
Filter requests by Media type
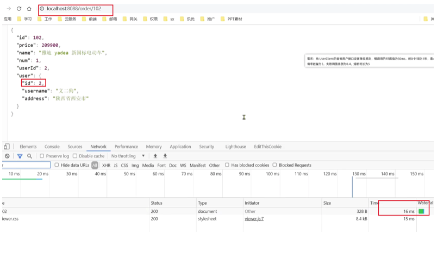click(148, 166)
